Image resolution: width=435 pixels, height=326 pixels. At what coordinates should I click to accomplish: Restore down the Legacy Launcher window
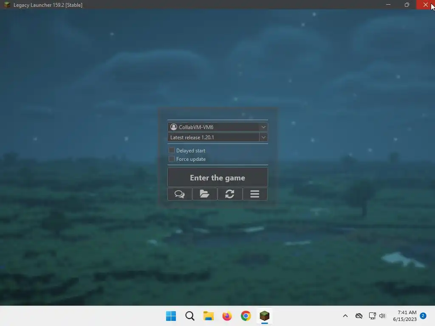407,5
